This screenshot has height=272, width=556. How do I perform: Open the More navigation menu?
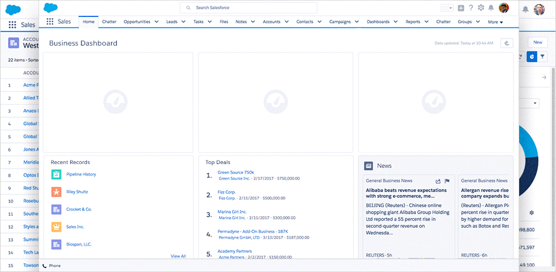point(495,22)
